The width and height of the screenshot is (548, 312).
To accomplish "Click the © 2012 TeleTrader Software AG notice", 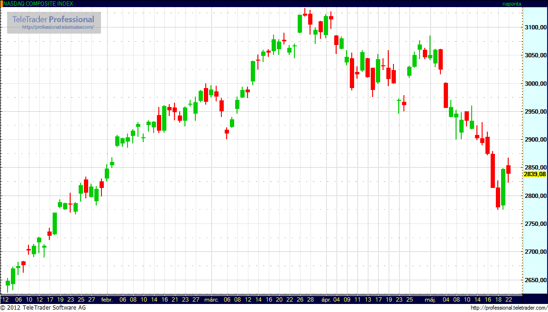I will [x=43, y=308].
